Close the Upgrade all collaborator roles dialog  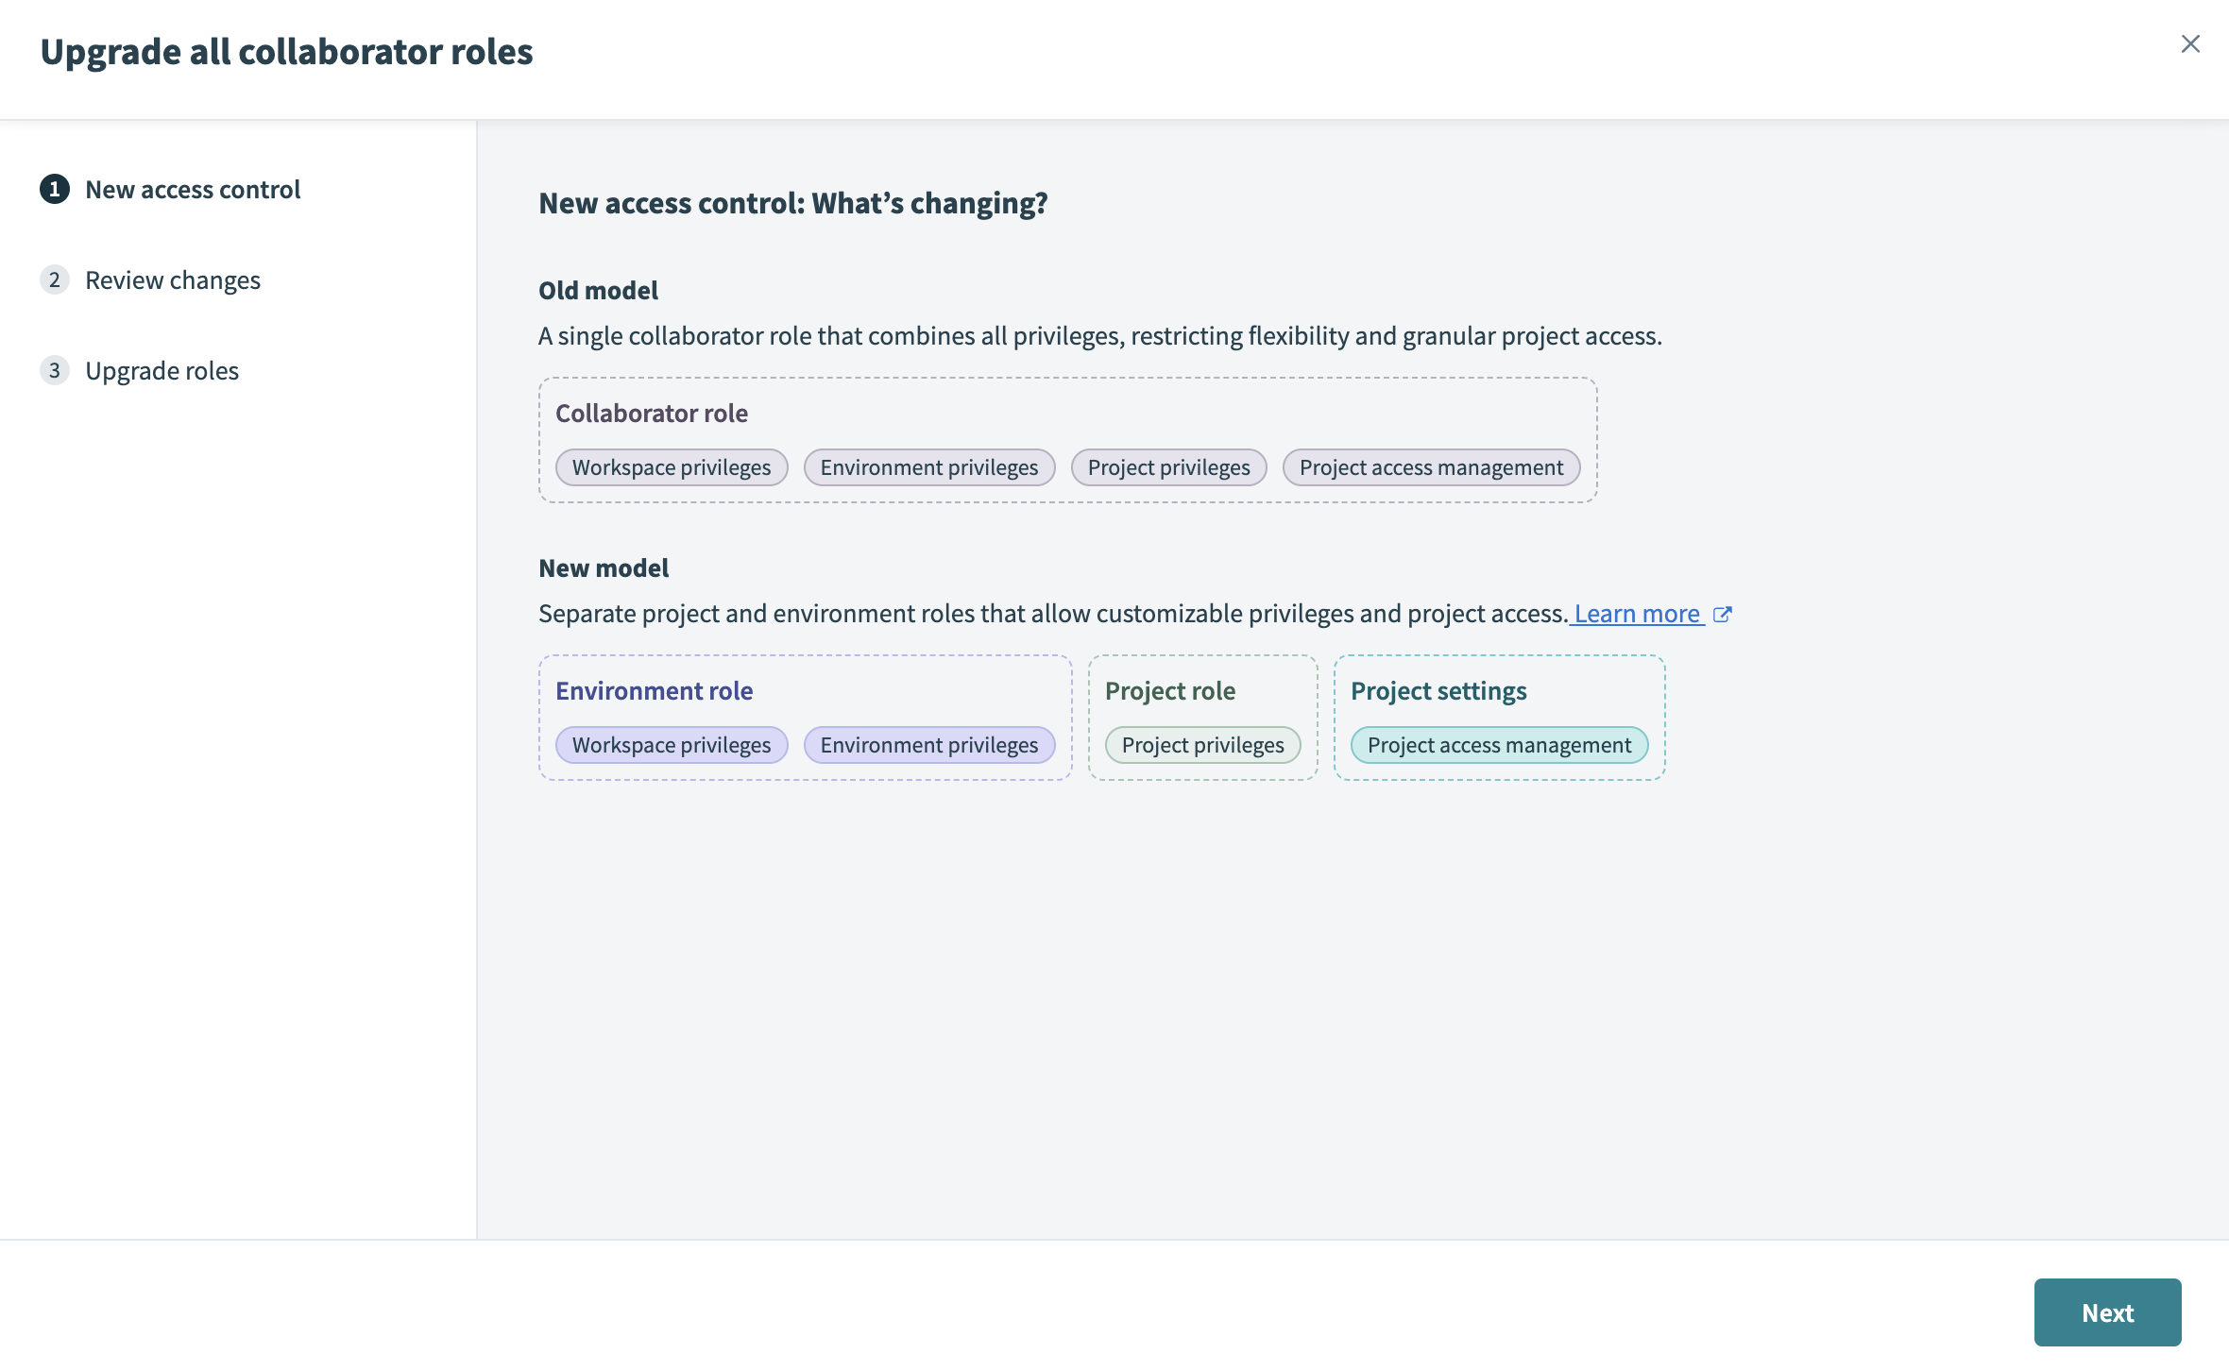click(2190, 44)
